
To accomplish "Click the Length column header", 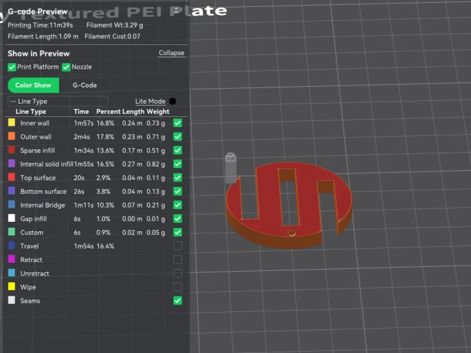I will [x=133, y=112].
